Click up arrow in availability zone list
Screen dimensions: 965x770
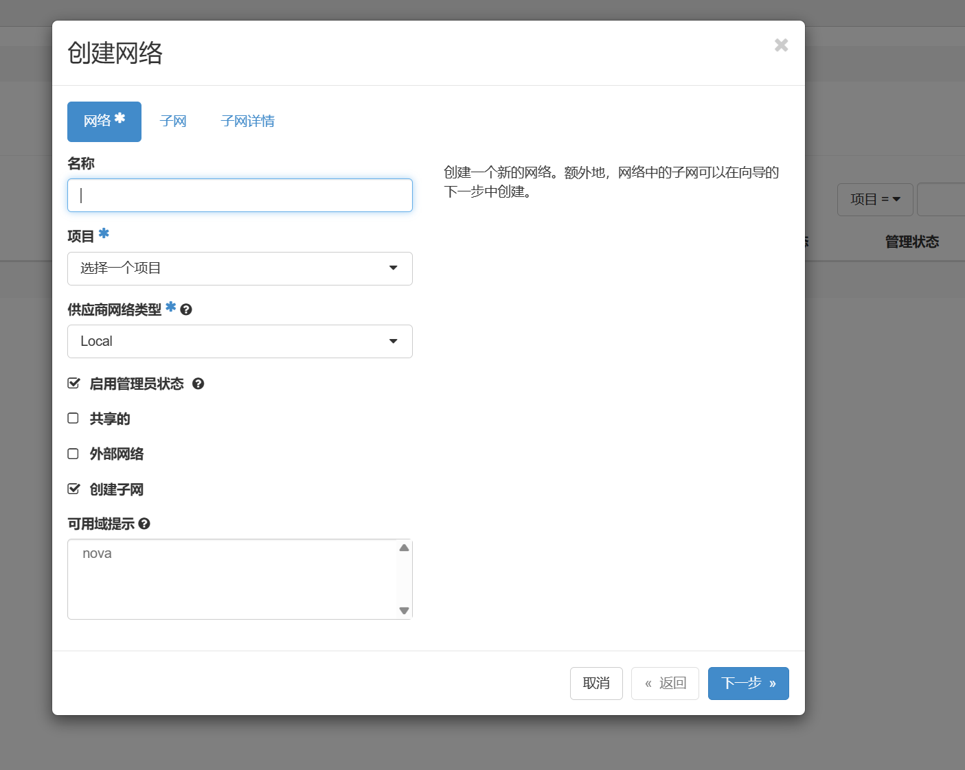(x=404, y=548)
